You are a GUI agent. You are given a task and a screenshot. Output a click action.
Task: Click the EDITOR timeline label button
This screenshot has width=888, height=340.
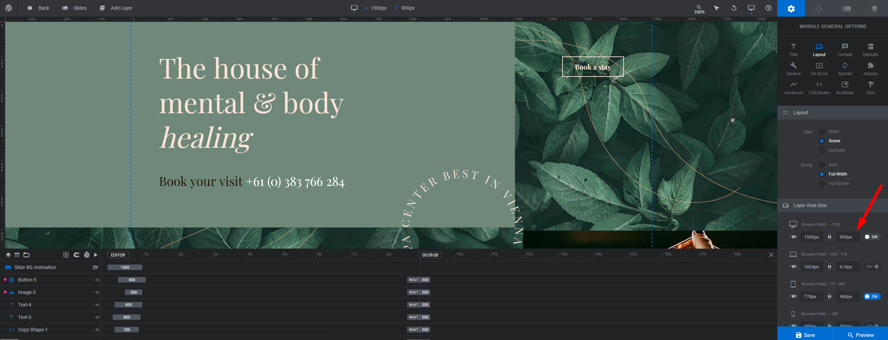point(118,255)
